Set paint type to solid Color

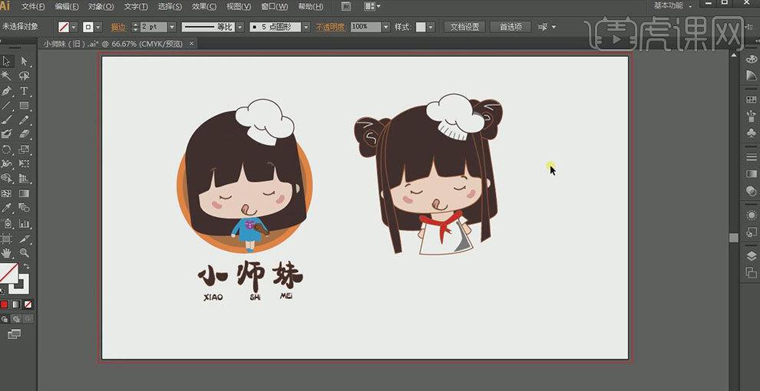(5, 304)
